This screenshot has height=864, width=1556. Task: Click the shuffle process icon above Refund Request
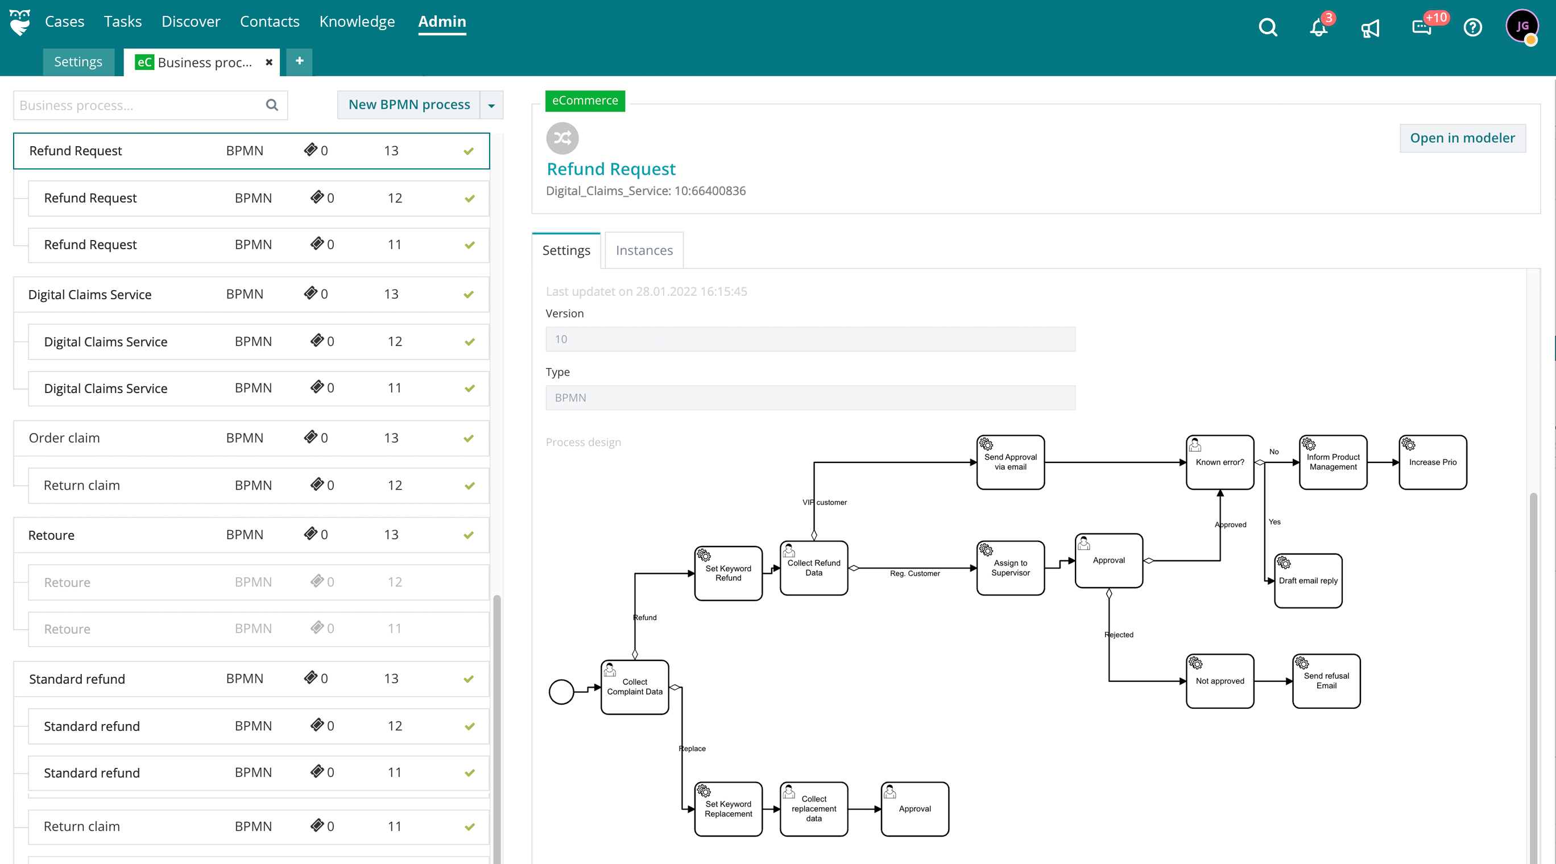tap(562, 138)
